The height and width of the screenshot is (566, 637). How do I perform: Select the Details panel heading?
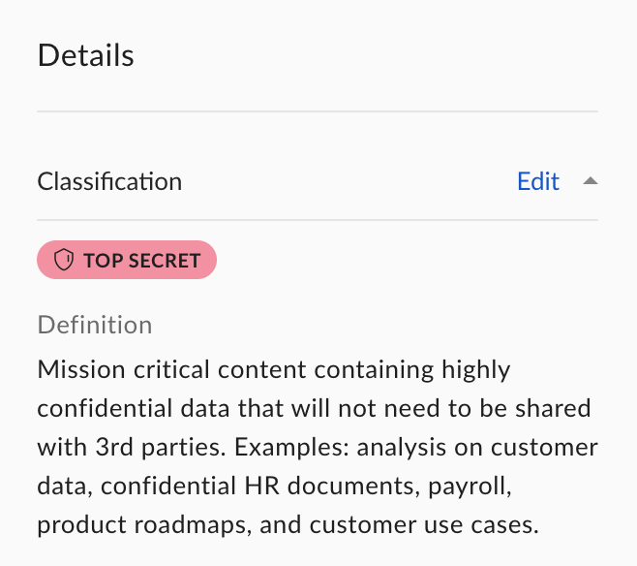coord(86,55)
